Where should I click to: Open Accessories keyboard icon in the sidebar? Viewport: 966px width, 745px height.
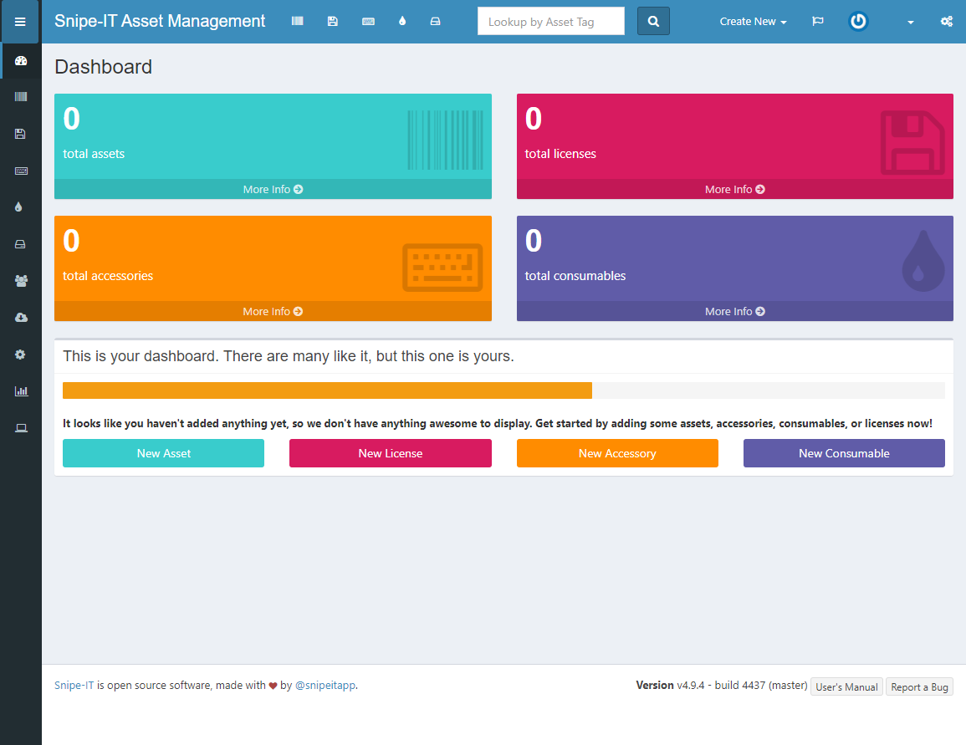pyautogui.click(x=21, y=171)
